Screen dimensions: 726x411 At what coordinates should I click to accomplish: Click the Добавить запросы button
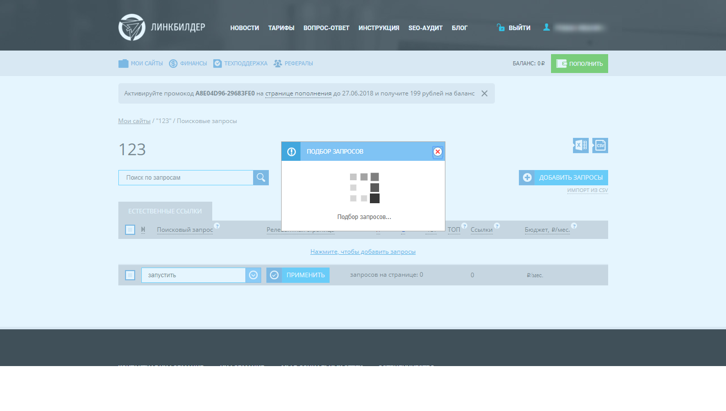(x=563, y=178)
